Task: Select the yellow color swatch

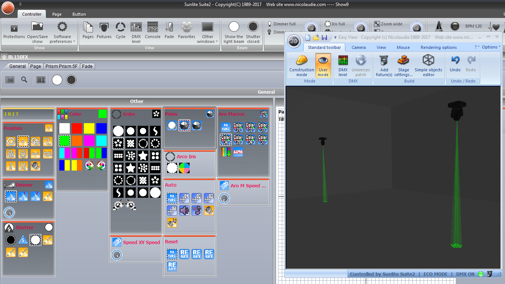Action: point(89,128)
